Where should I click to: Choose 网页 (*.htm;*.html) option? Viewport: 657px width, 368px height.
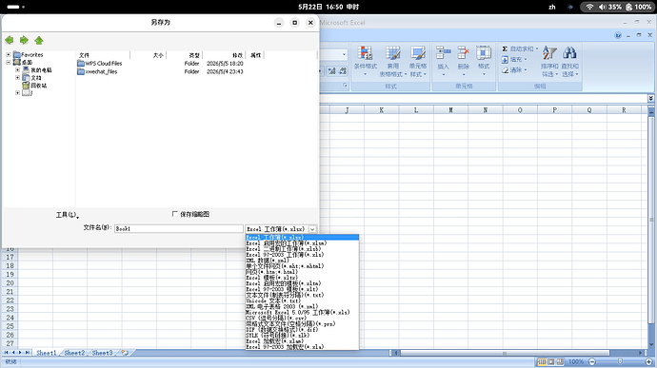pos(302,272)
